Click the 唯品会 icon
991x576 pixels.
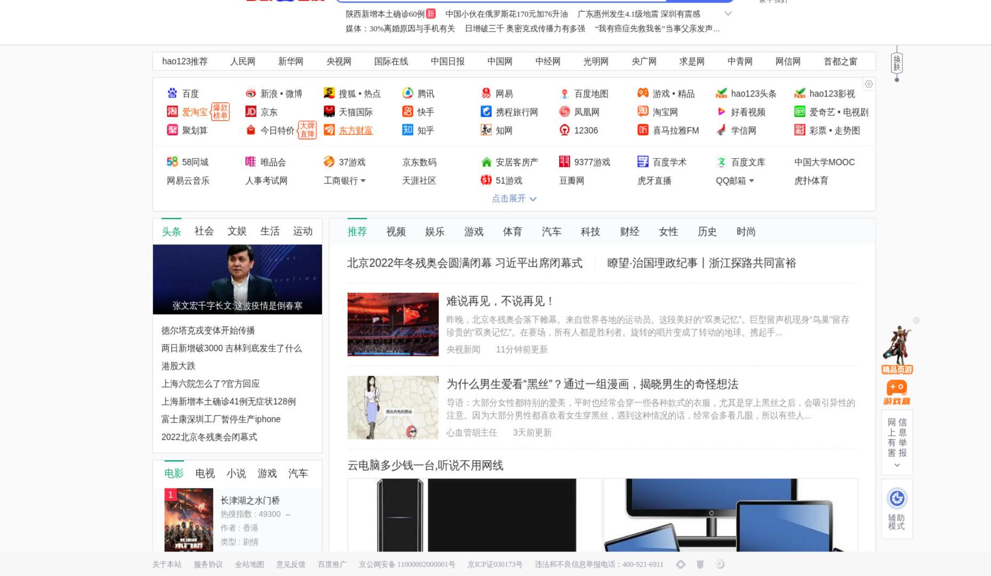click(x=250, y=162)
